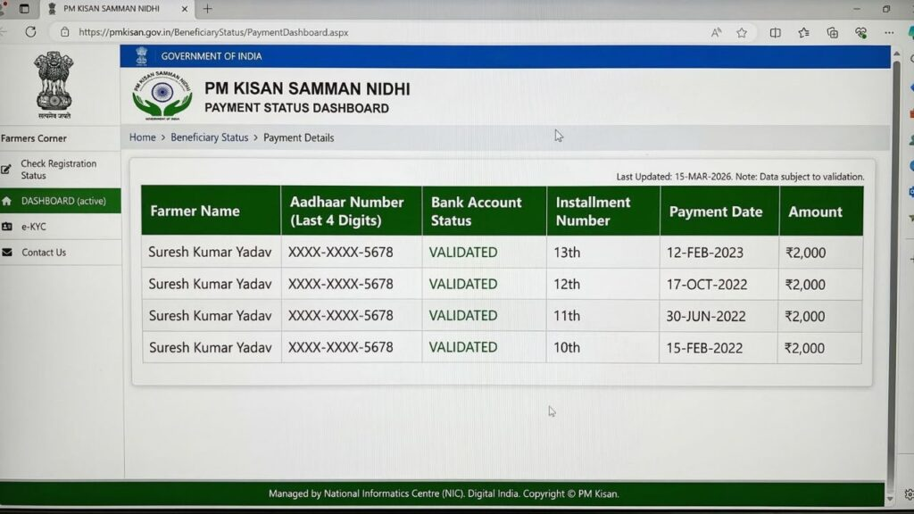914x514 pixels.
Task: Open a new tab with the plus icon
Action: (x=208, y=9)
